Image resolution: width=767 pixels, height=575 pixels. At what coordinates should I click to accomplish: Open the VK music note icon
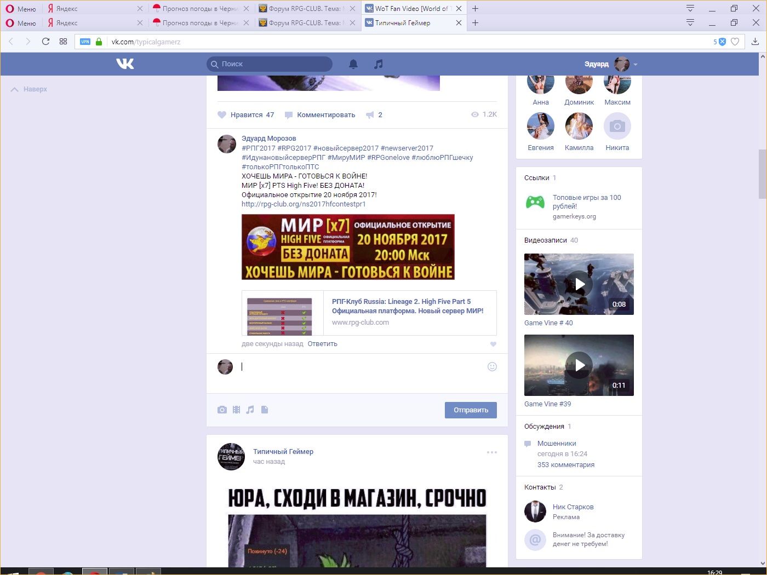click(x=378, y=64)
